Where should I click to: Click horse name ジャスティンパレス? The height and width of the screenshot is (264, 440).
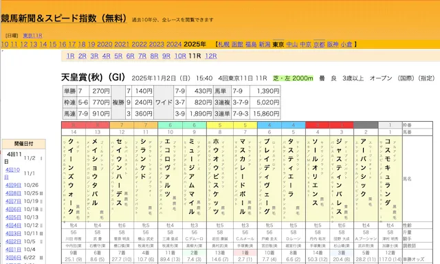339,177
